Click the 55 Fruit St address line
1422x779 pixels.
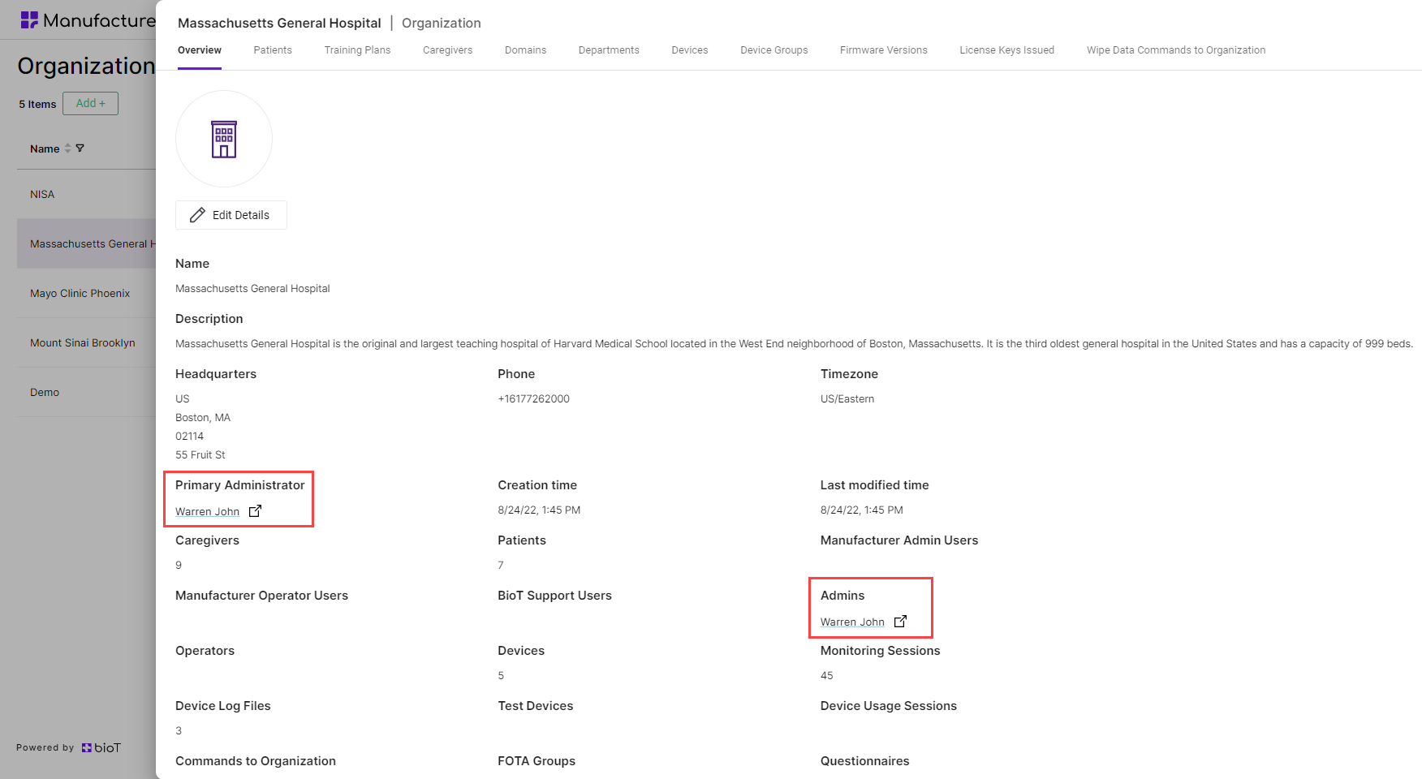[200, 454]
